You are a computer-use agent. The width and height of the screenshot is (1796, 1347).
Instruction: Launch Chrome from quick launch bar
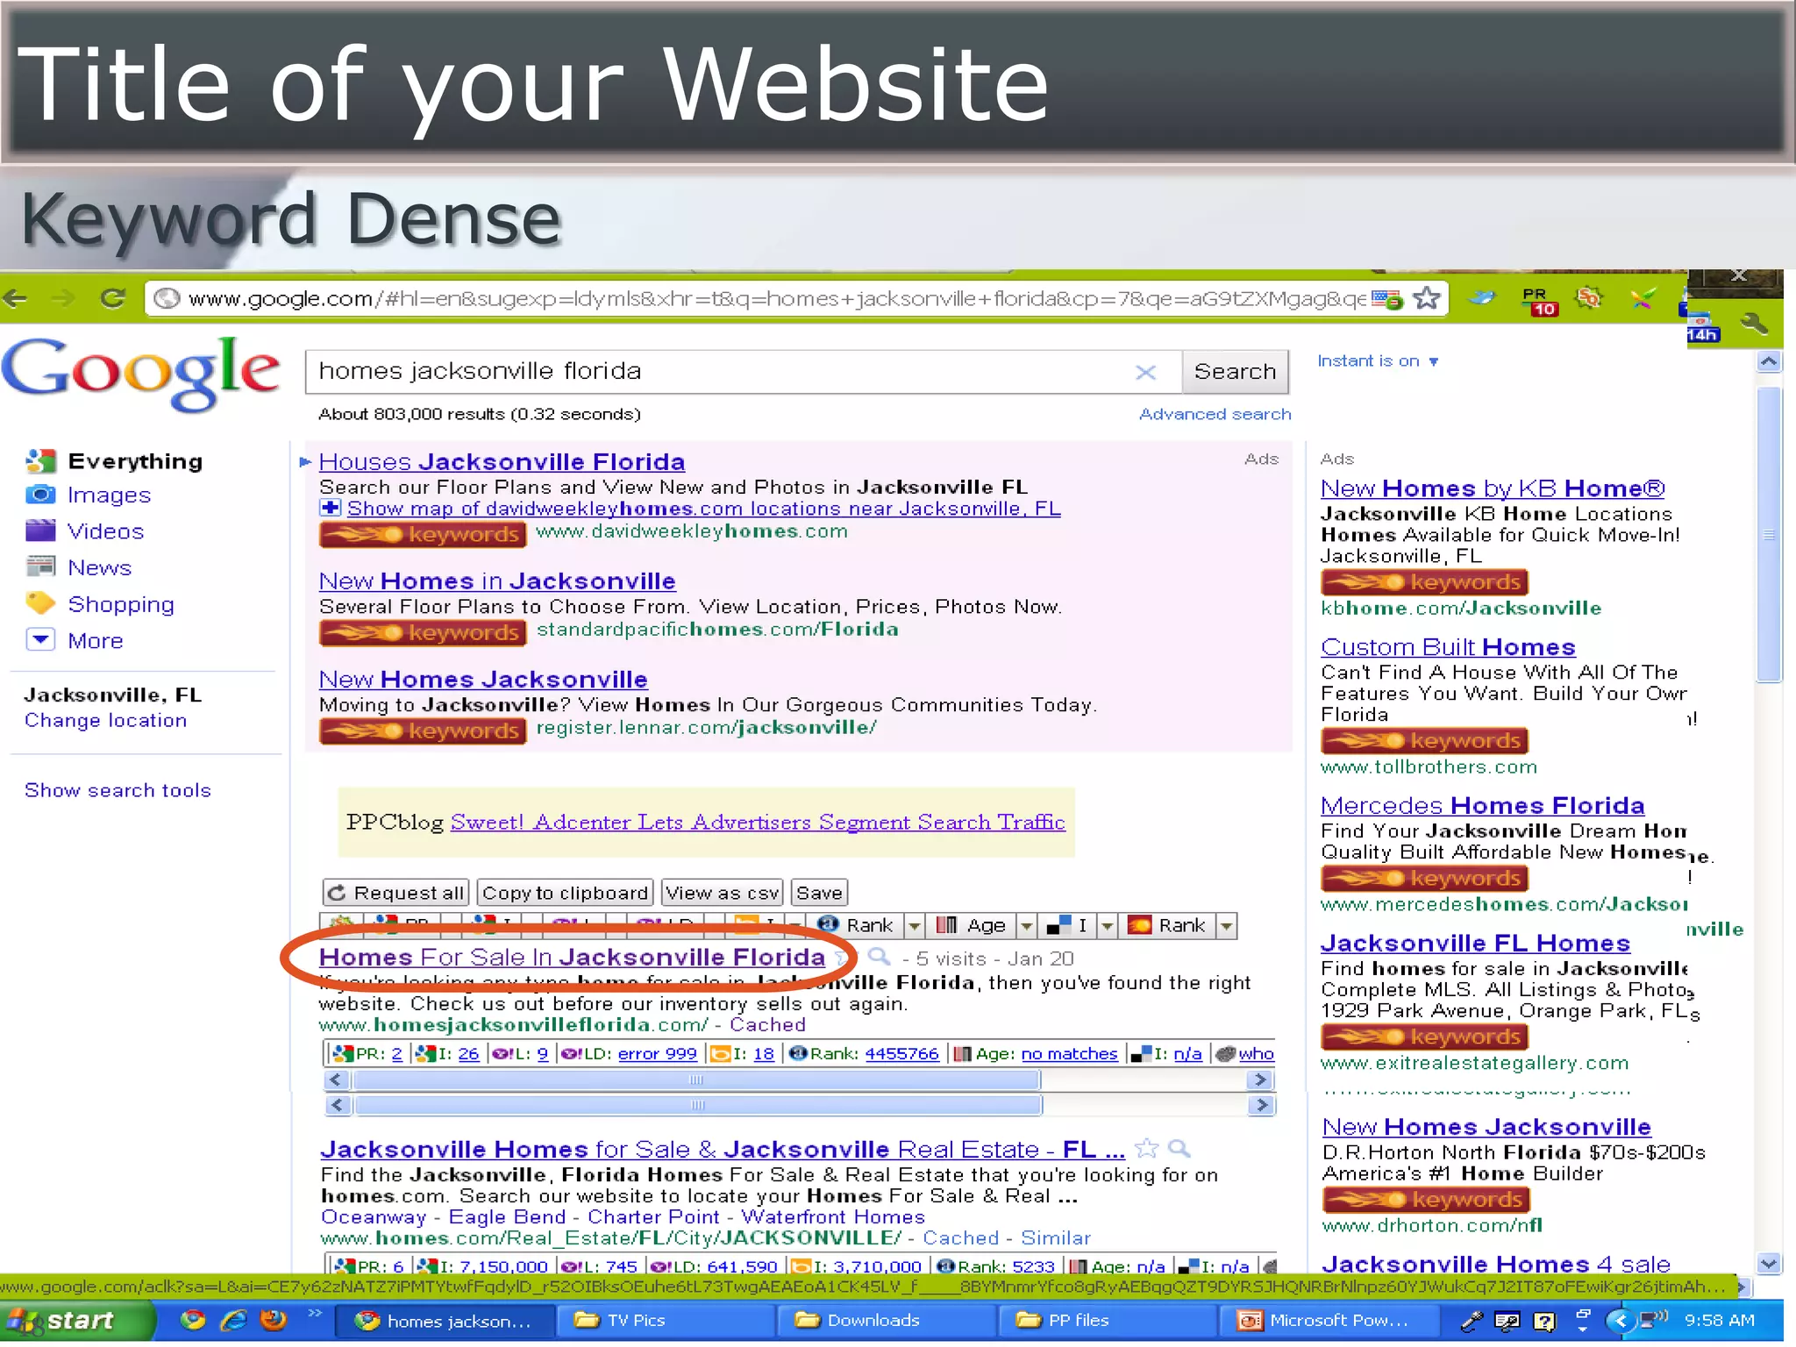coord(193,1320)
